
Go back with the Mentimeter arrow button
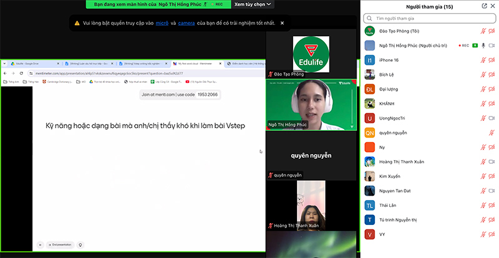point(41,245)
